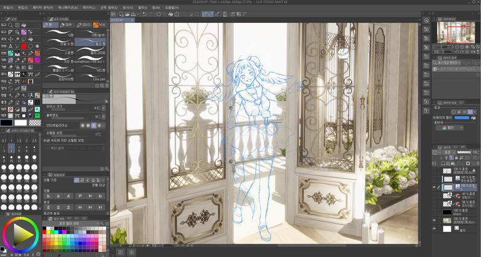Choose the 캘리그라피 brush
Screen dimensions: 481x257
coord(90,50)
